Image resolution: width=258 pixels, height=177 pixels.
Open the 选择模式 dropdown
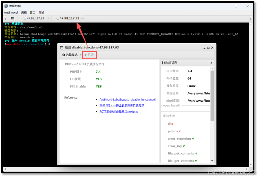[x=72, y=55]
